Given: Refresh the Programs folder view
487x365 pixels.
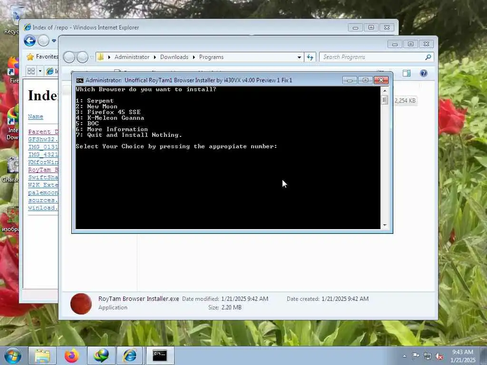Looking at the screenshot, I should [x=310, y=57].
